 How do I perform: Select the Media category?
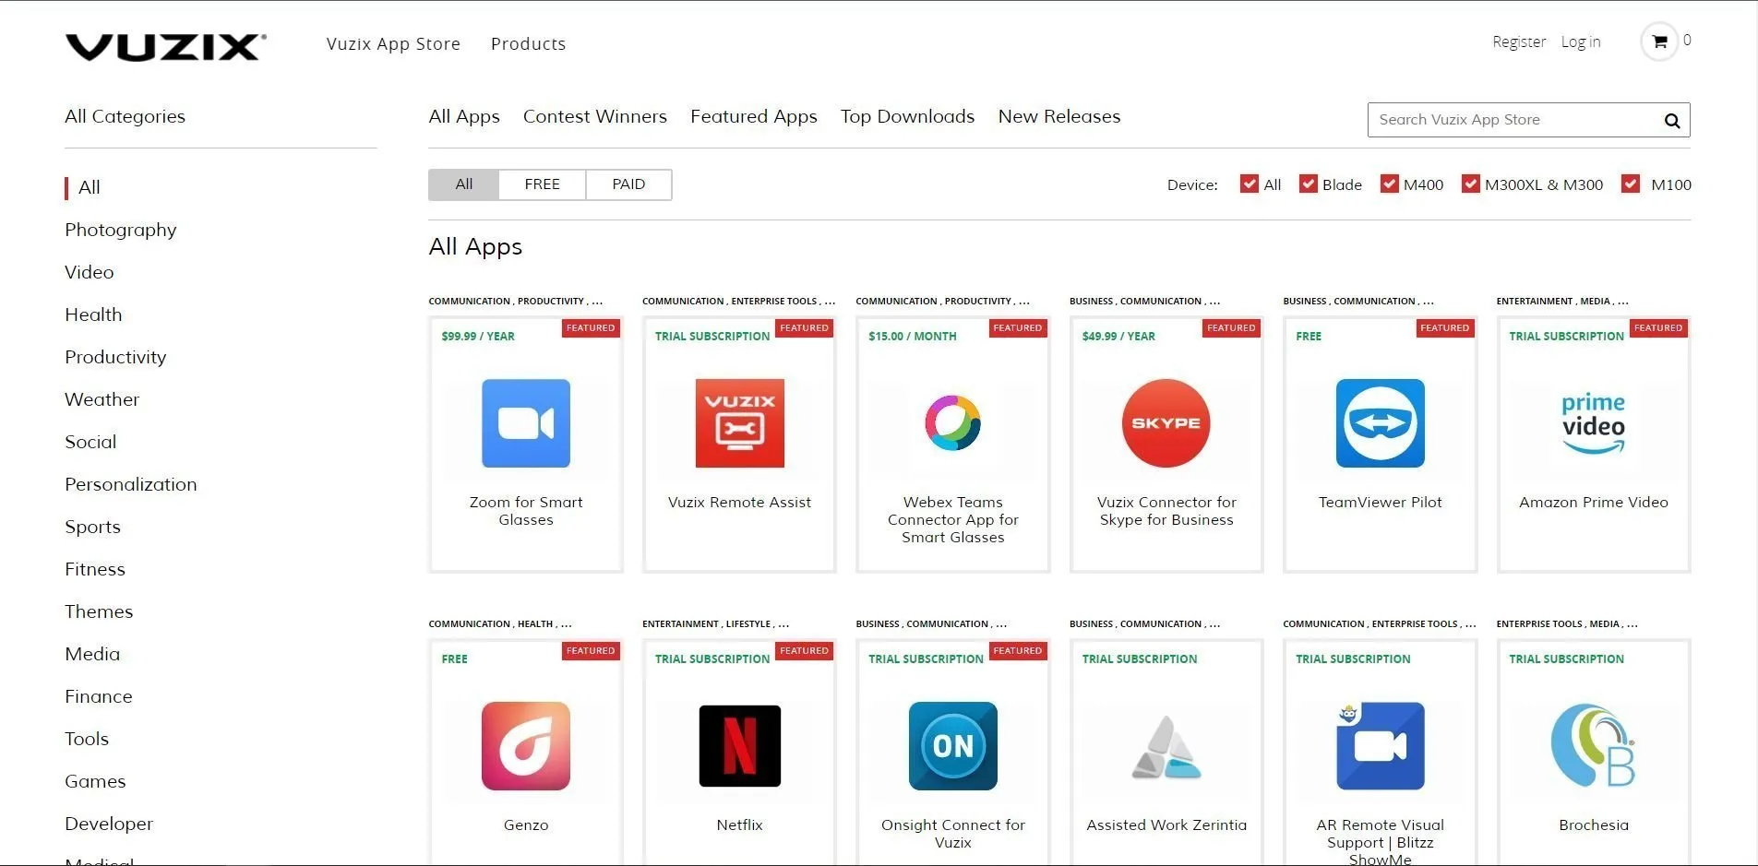coord(92,654)
